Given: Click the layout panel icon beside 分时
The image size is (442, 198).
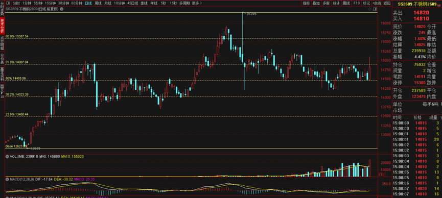Looking at the screenshot, I should point(8,4).
